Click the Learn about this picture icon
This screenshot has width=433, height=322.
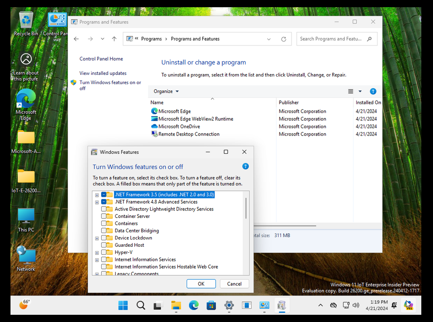click(x=26, y=67)
